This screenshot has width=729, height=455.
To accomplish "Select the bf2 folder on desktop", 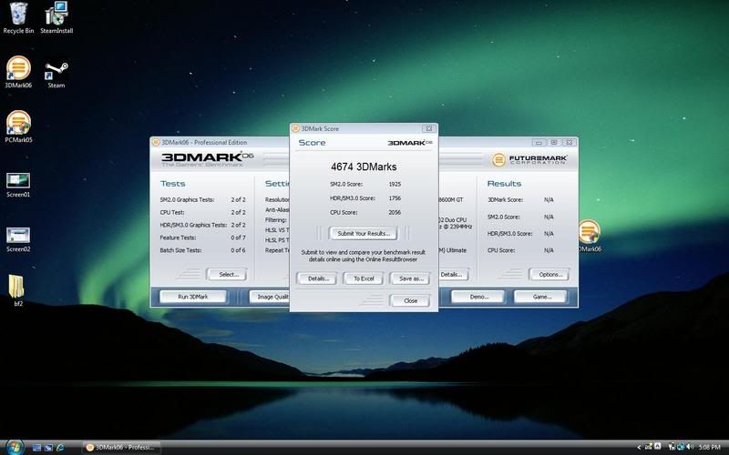I will (17, 290).
